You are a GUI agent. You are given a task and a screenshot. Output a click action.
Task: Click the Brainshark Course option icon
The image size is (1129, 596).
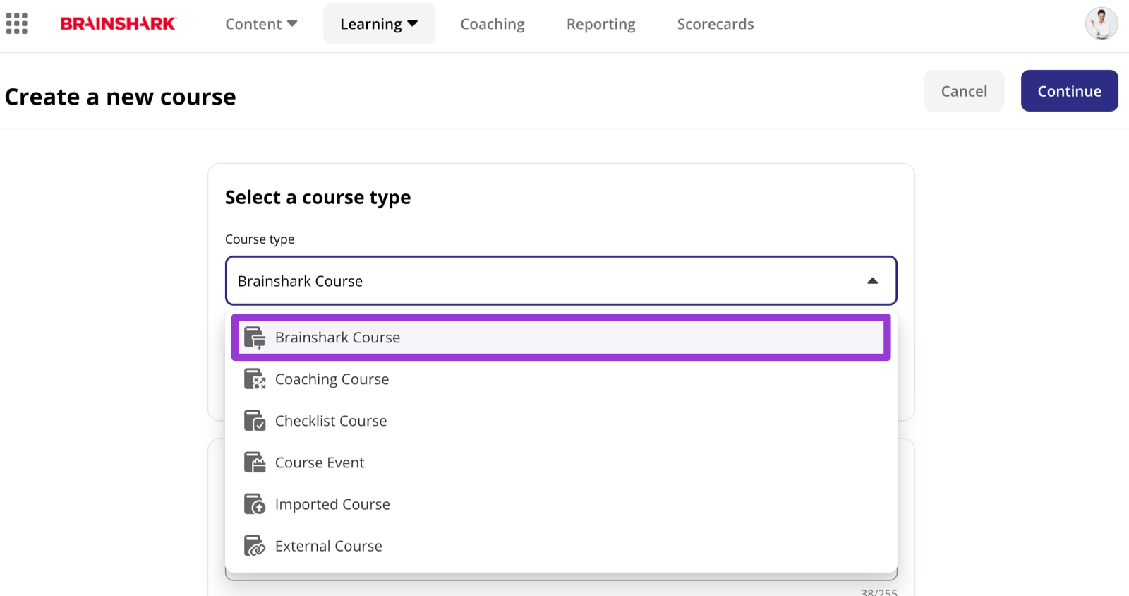click(x=255, y=338)
